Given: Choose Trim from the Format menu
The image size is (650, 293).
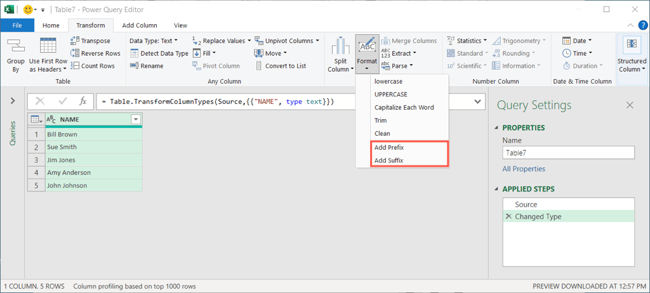Looking at the screenshot, I should (x=402, y=120).
